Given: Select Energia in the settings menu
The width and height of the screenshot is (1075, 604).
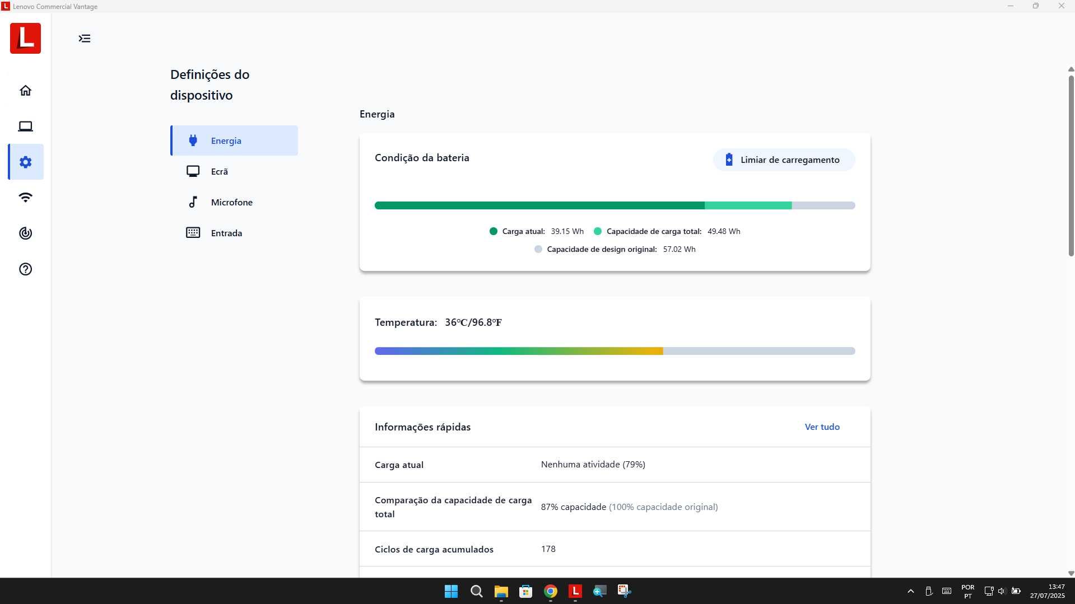Looking at the screenshot, I should tap(234, 141).
